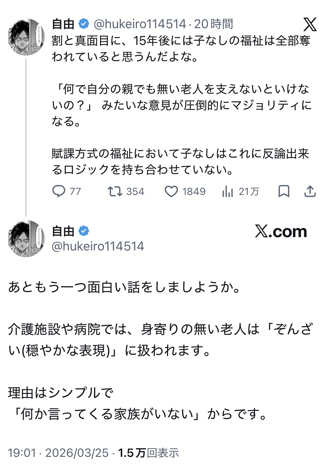Open view analytics bar-chart icon
This screenshot has width=326, height=468.
[228, 191]
